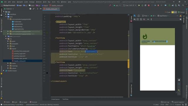This screenshot has width=188, height=106.
Task: Click zoom to fit magnifier in preview
Action: tap(179, 90)
